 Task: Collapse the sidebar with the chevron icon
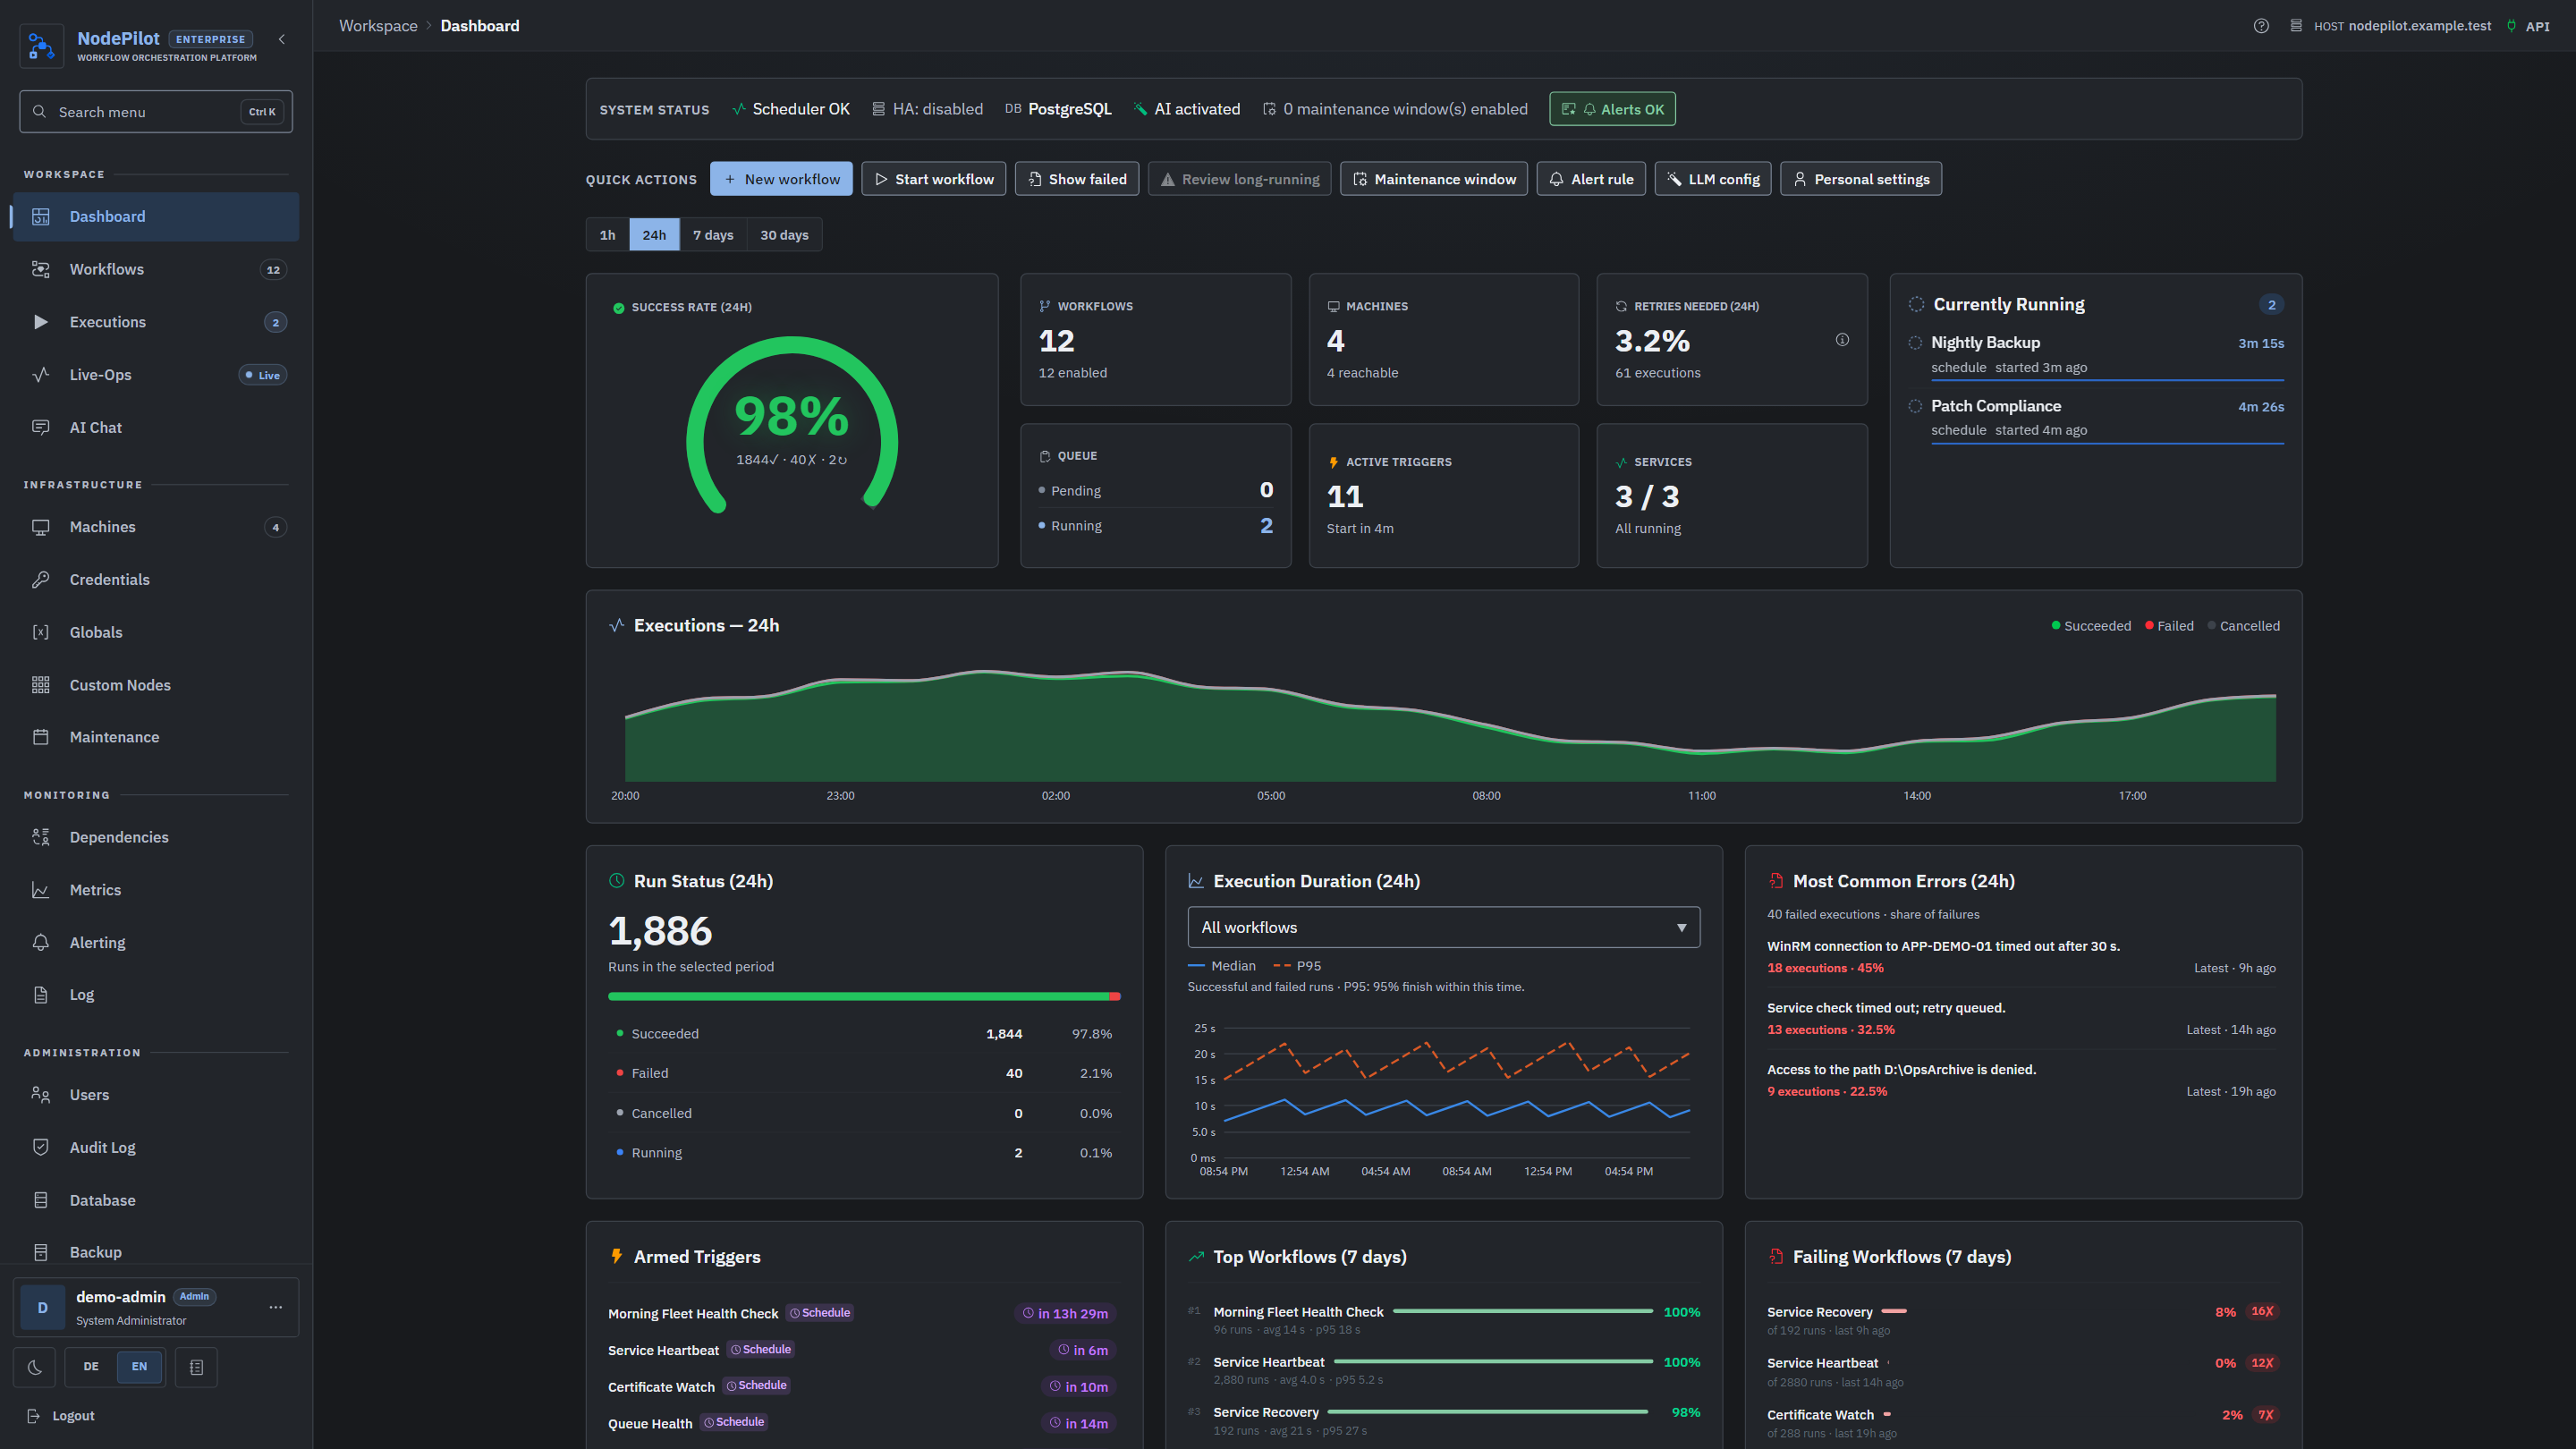(x=282, y=39)
